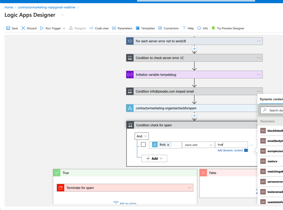Select the blacklisted parameter
The image size is (283, 210).
272,131
